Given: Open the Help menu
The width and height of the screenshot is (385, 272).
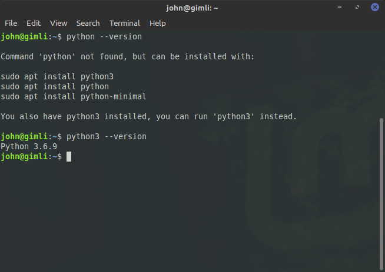Looking at the screenshot, I should click(157, 23).
